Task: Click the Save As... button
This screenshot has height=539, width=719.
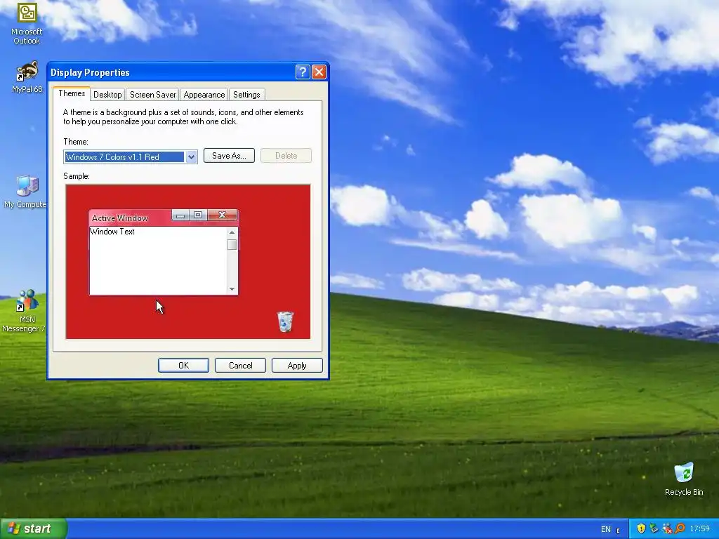Action: 229,156
